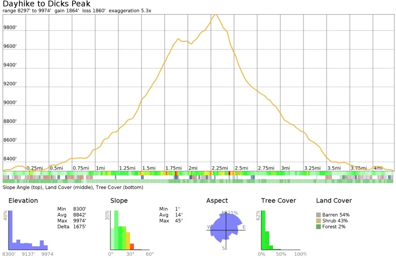Click the Slope section heading
Screen dimensions: 396x258
tap(119, 201)
